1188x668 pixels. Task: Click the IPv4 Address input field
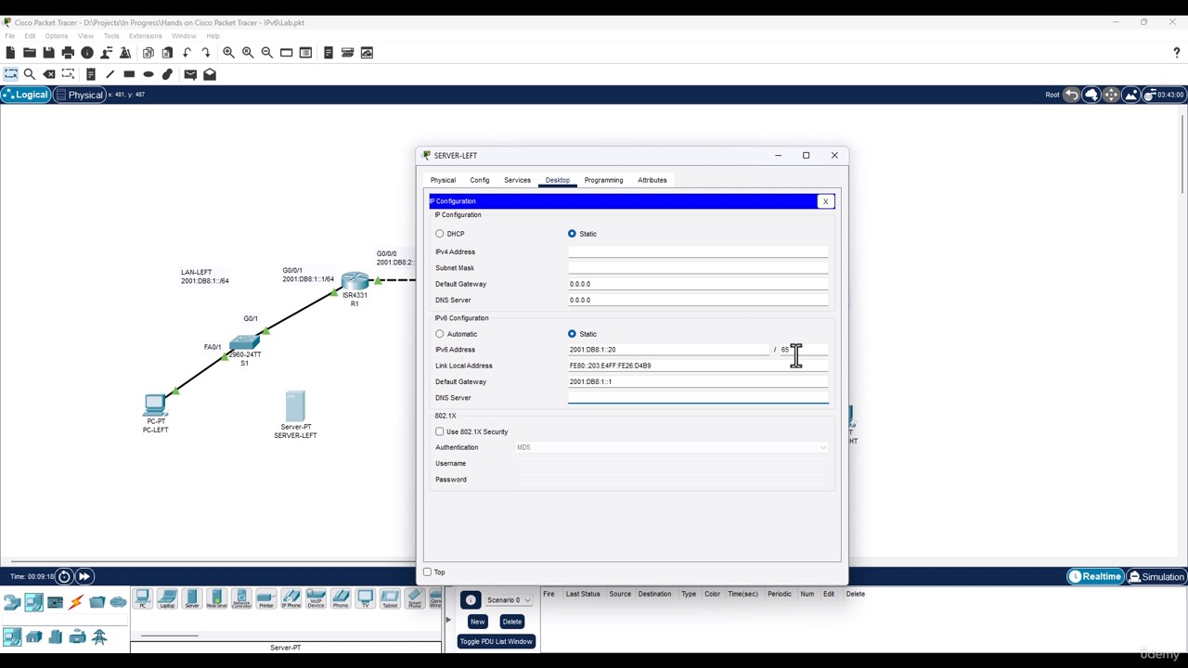(698, 251)
